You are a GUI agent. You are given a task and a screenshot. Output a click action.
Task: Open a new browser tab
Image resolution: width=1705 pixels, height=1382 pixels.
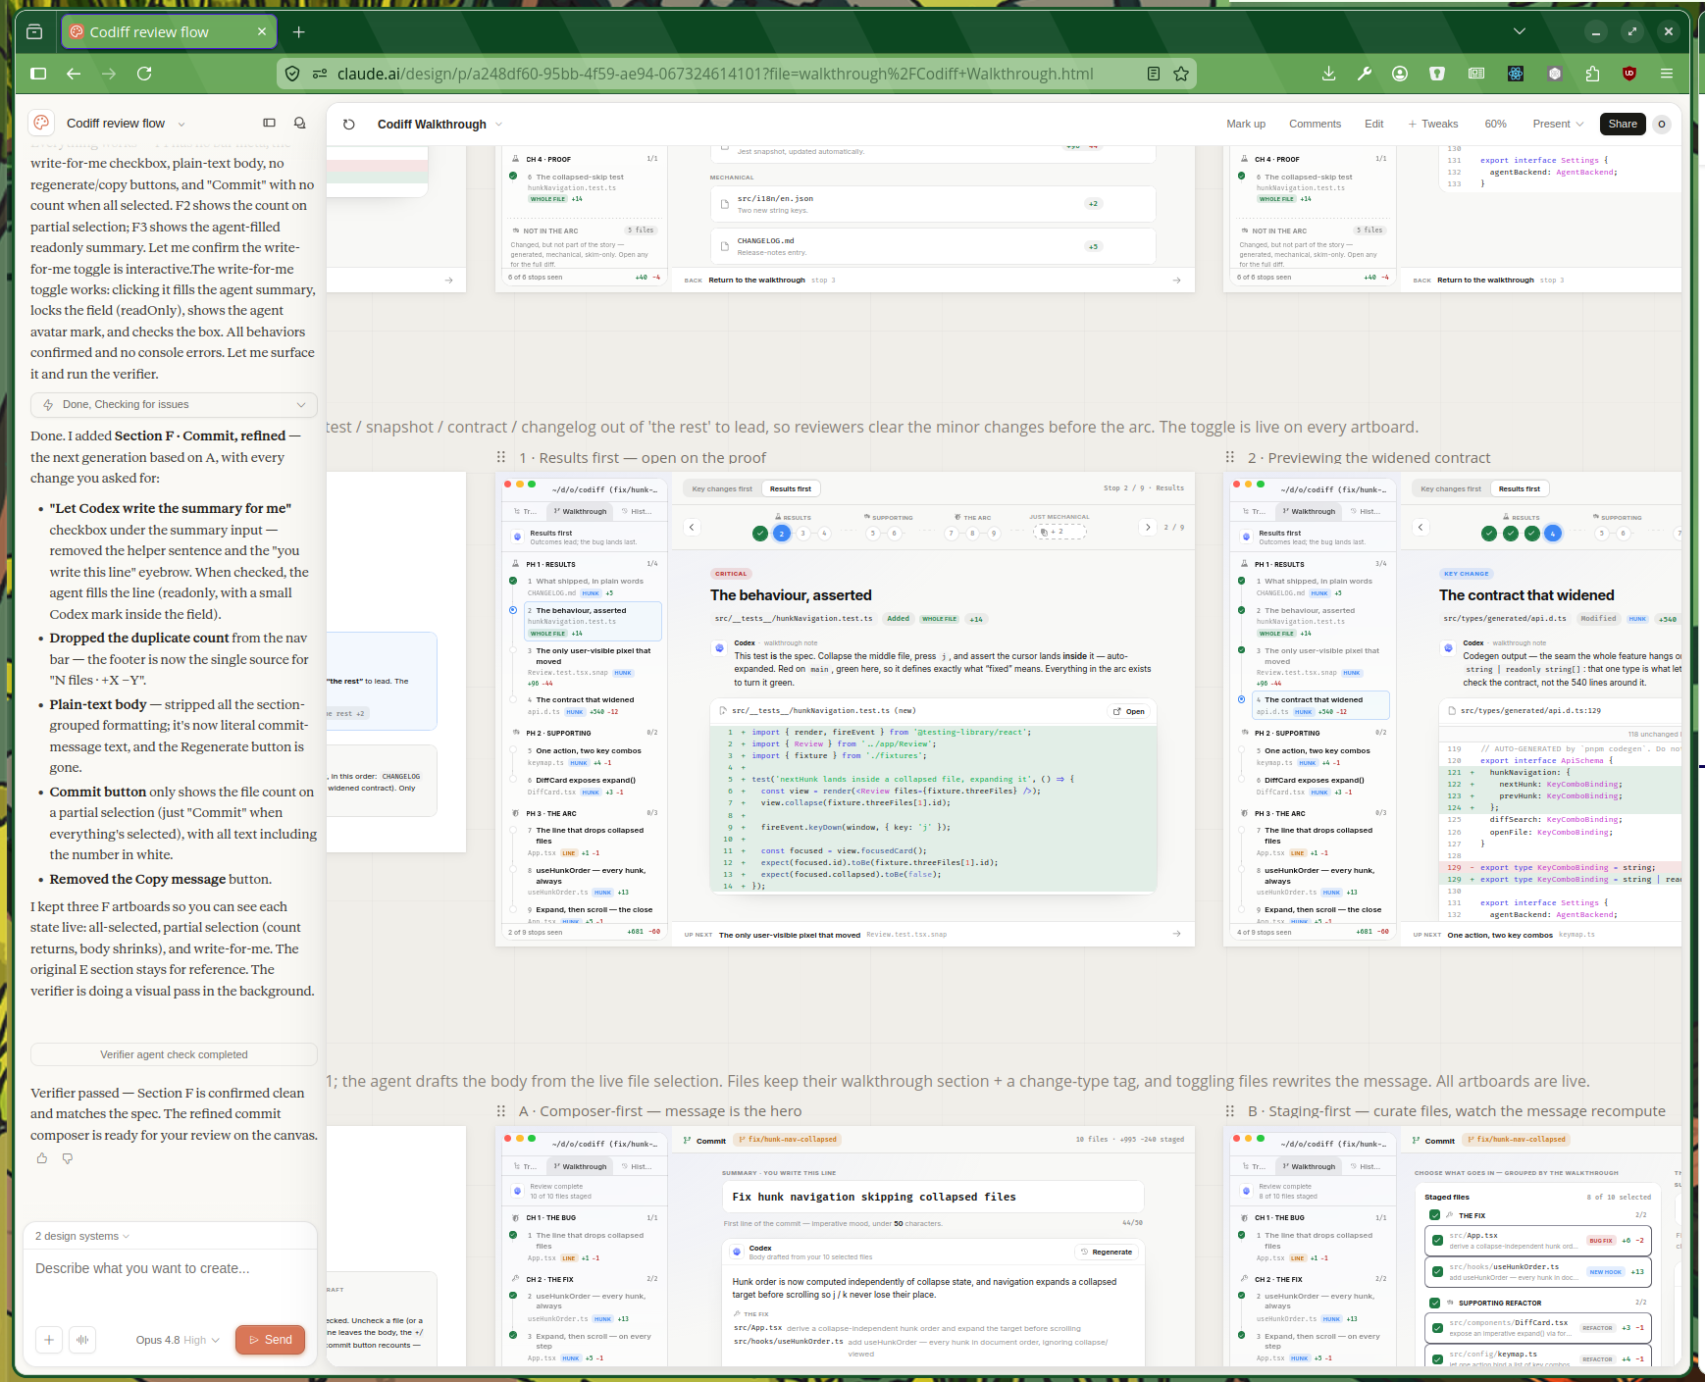pos(299,32)
